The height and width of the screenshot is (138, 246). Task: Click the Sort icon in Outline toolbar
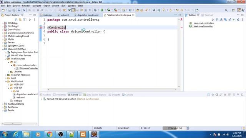221,20
